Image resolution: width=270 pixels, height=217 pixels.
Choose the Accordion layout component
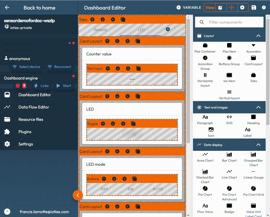point(253,48)
